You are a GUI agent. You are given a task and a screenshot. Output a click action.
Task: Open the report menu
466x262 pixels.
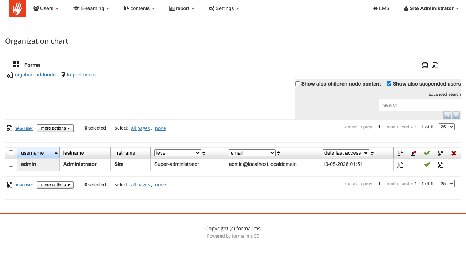pos(182,8)
